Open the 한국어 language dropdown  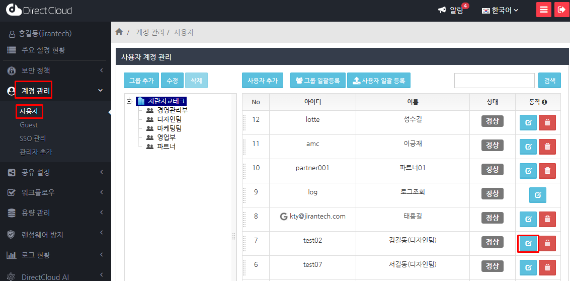500,10
